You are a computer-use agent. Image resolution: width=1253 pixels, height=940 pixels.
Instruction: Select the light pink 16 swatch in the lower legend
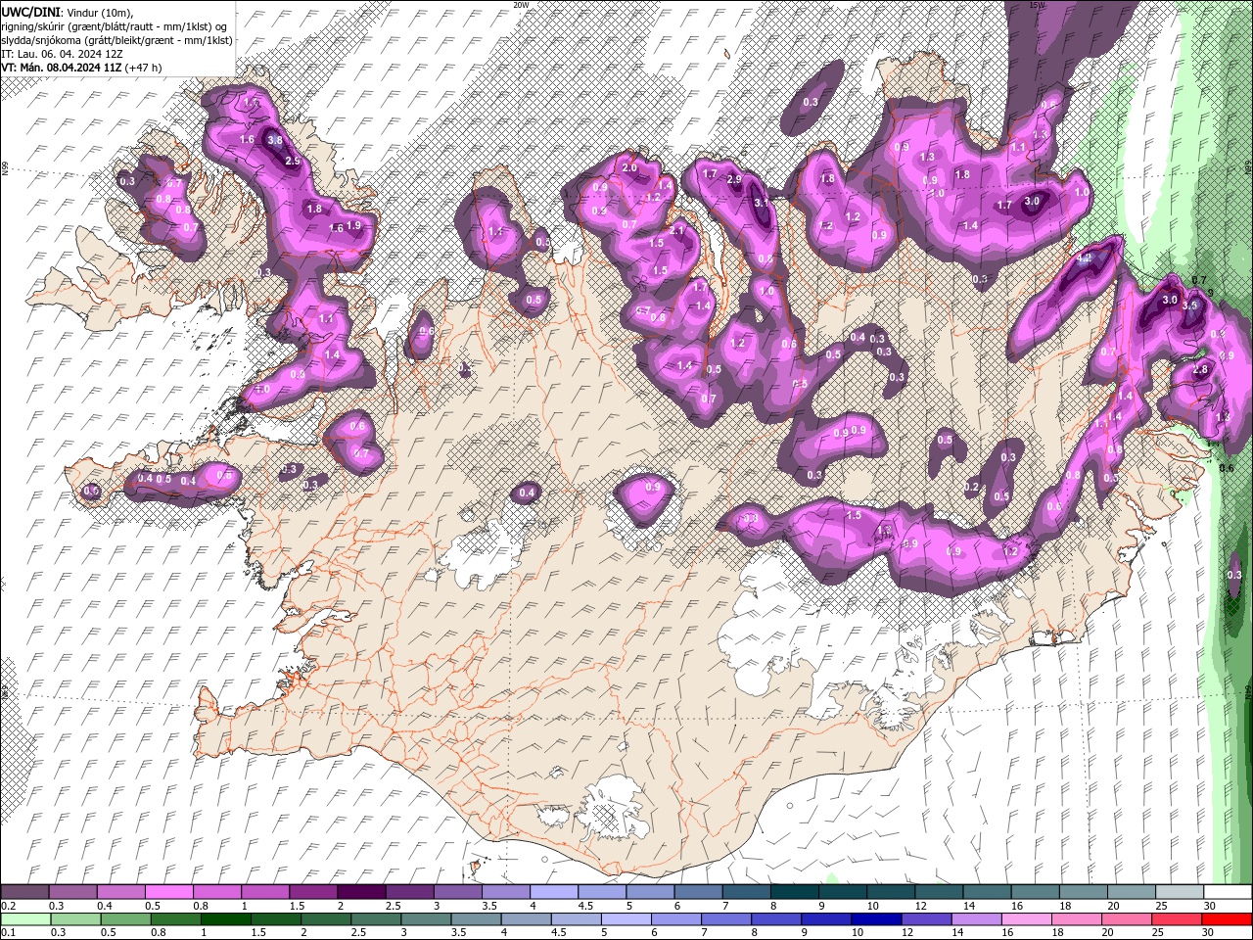1027,919
